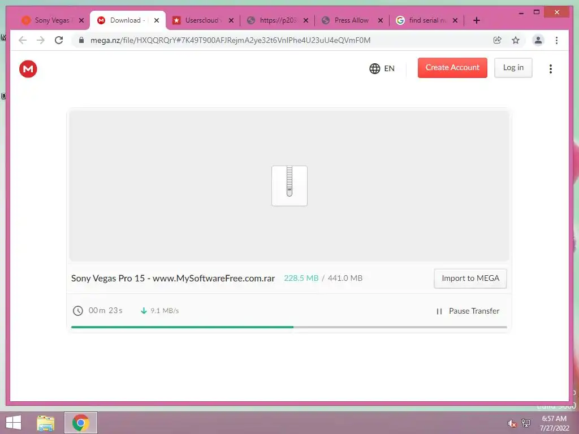Share this page icon in address bar
This screenshot has height=434, width=579.
click(498, 40)
